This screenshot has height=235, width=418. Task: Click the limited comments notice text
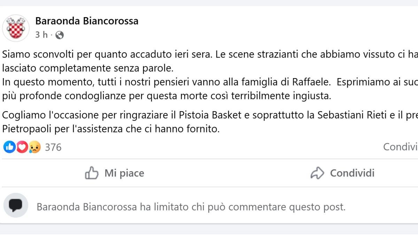coord(191,207)
